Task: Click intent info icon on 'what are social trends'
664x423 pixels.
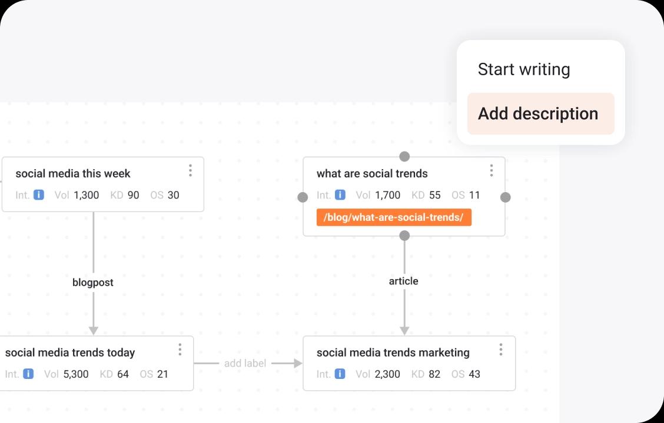Action: 340,195
